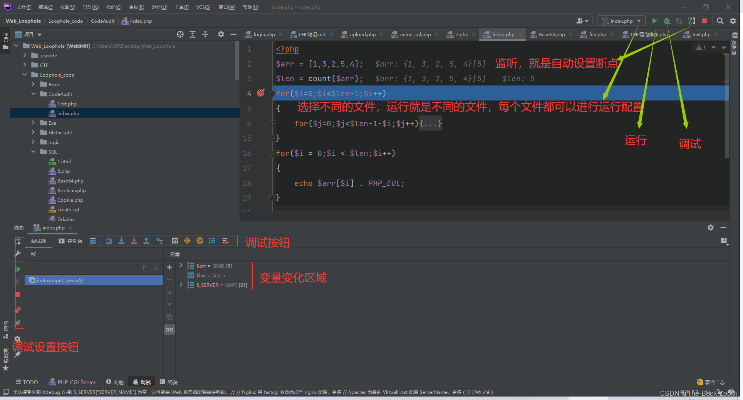
Task: Open project panel options gear
Action: tap(221, 34)
